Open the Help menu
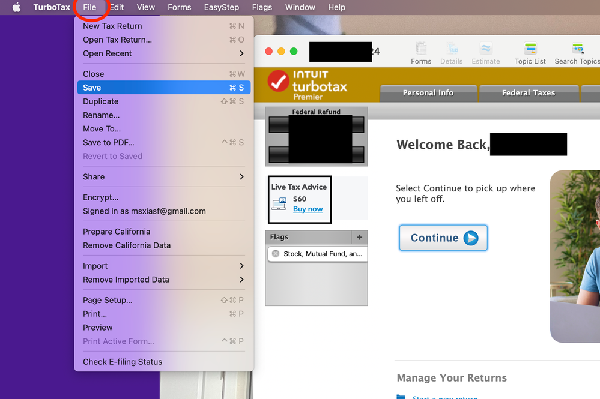The image size is (600, 399). point(336,7)
